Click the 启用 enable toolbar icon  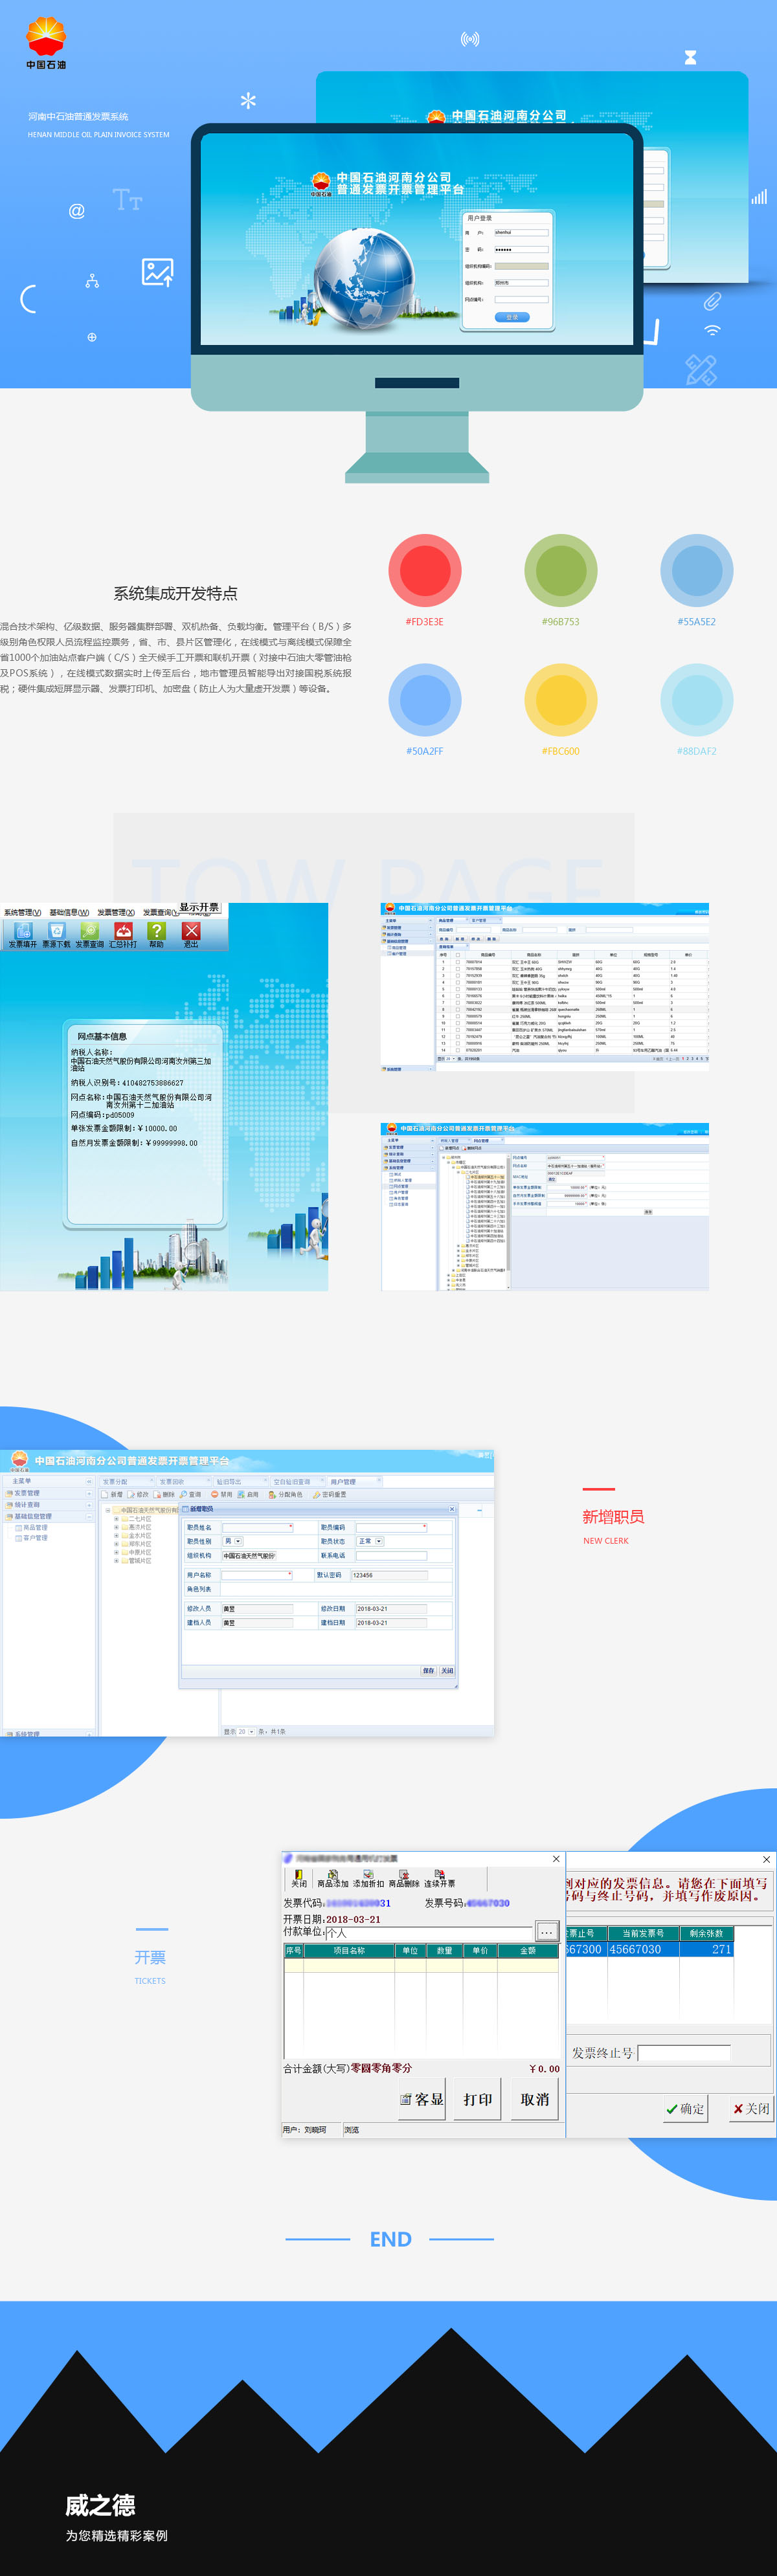pos(248,1494)
